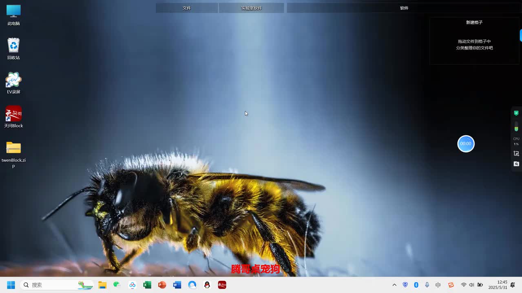Click the gray tray icon beside the microphone

pos(438,285)
